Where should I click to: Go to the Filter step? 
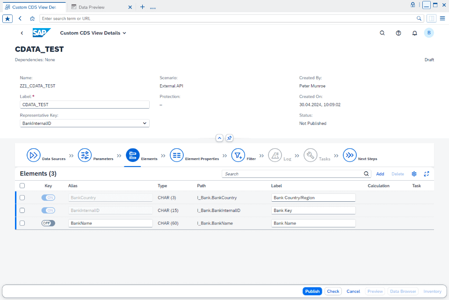click(239, 155)
